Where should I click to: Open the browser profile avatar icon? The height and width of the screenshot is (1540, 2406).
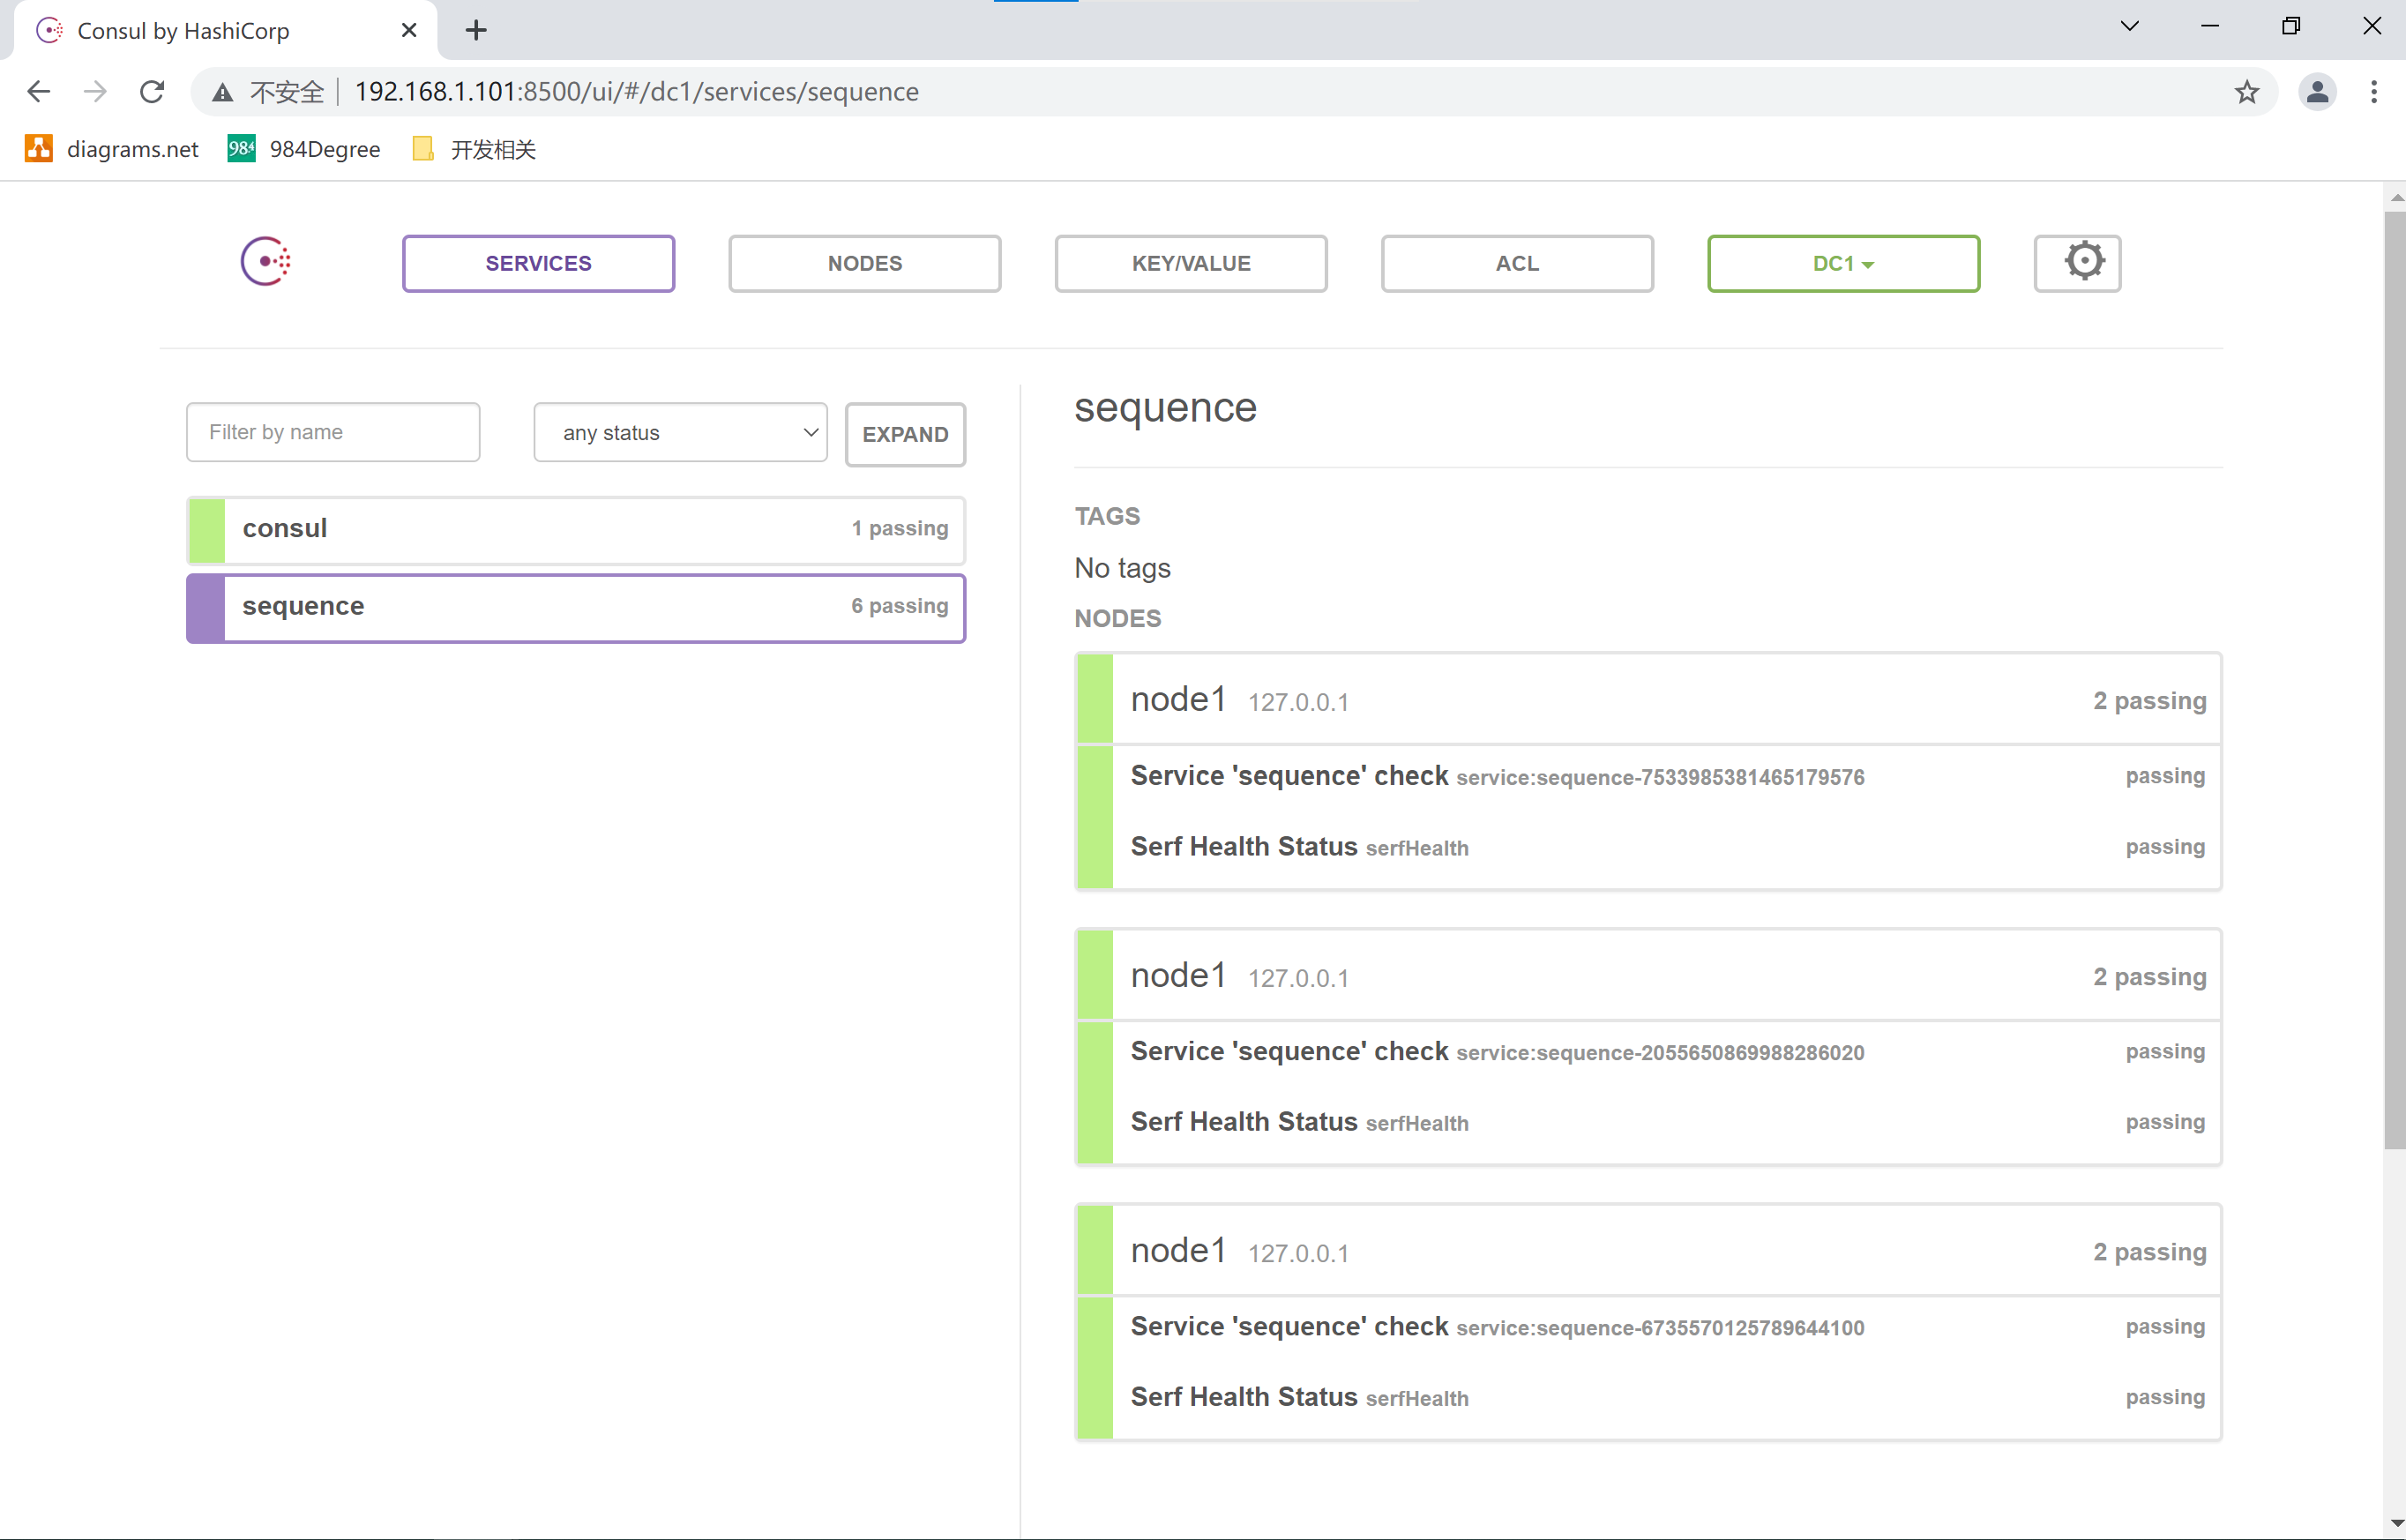coord(2316,92)
